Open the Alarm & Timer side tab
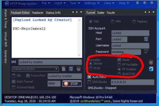The image size is (159, 106). (x=6, y=19)
